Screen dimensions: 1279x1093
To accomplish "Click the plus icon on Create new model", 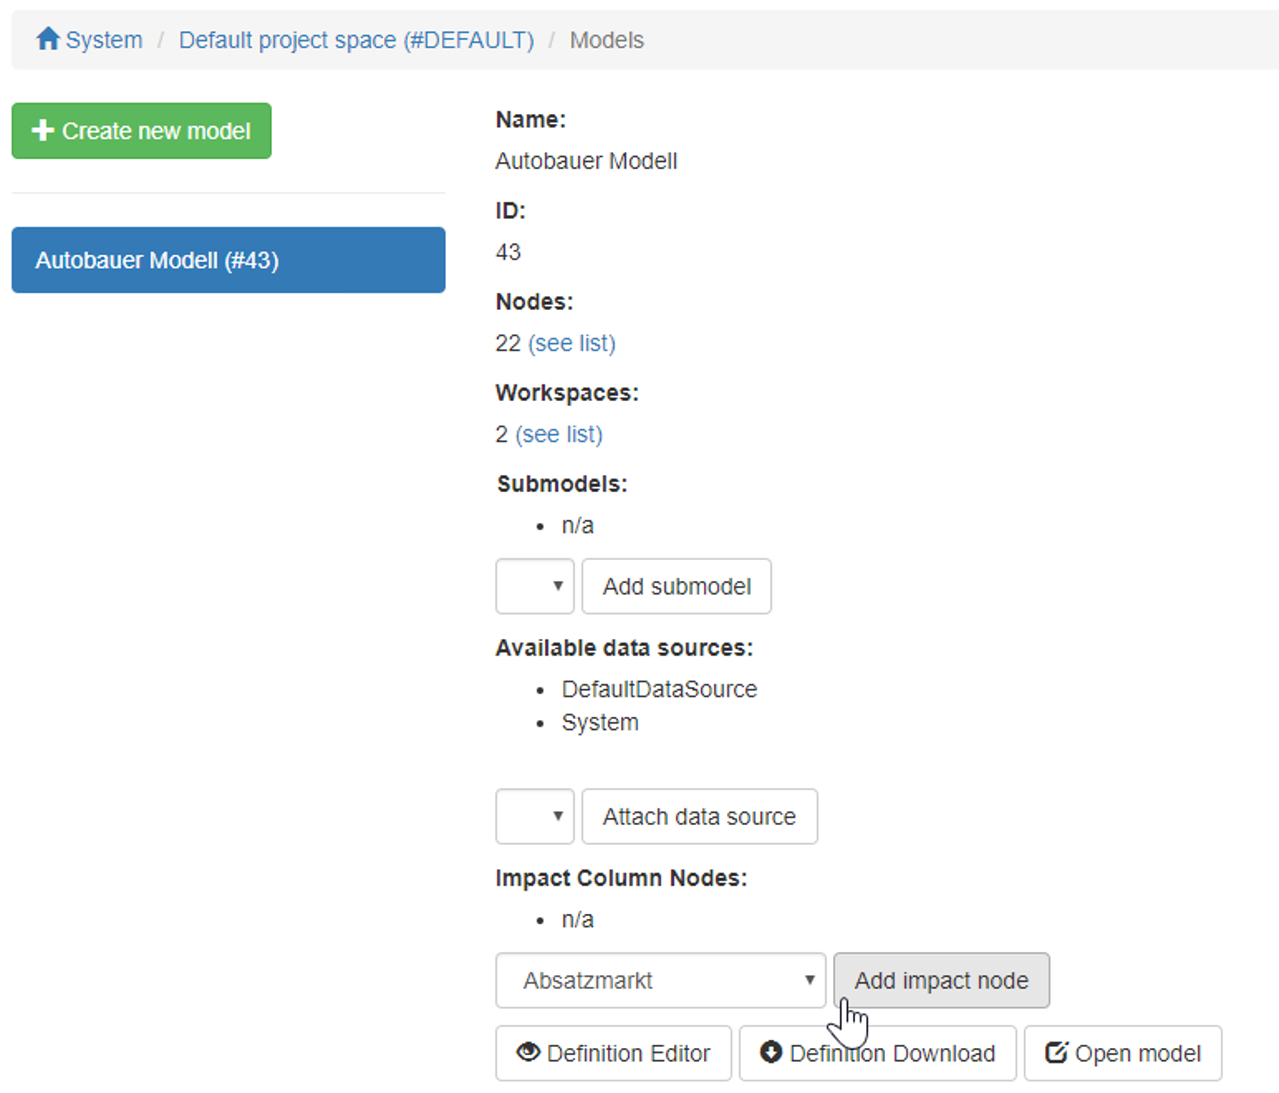I will 42,130.
